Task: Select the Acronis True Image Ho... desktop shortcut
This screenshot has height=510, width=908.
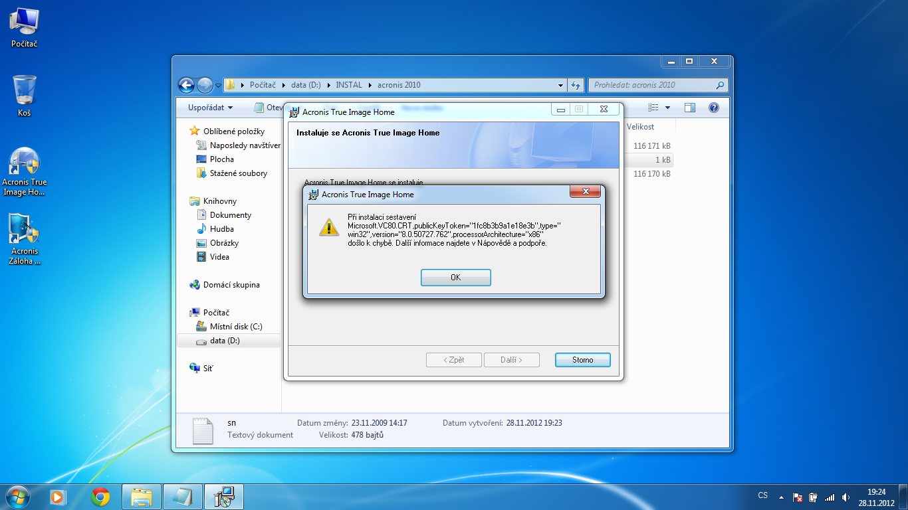Action: (25, 172)
